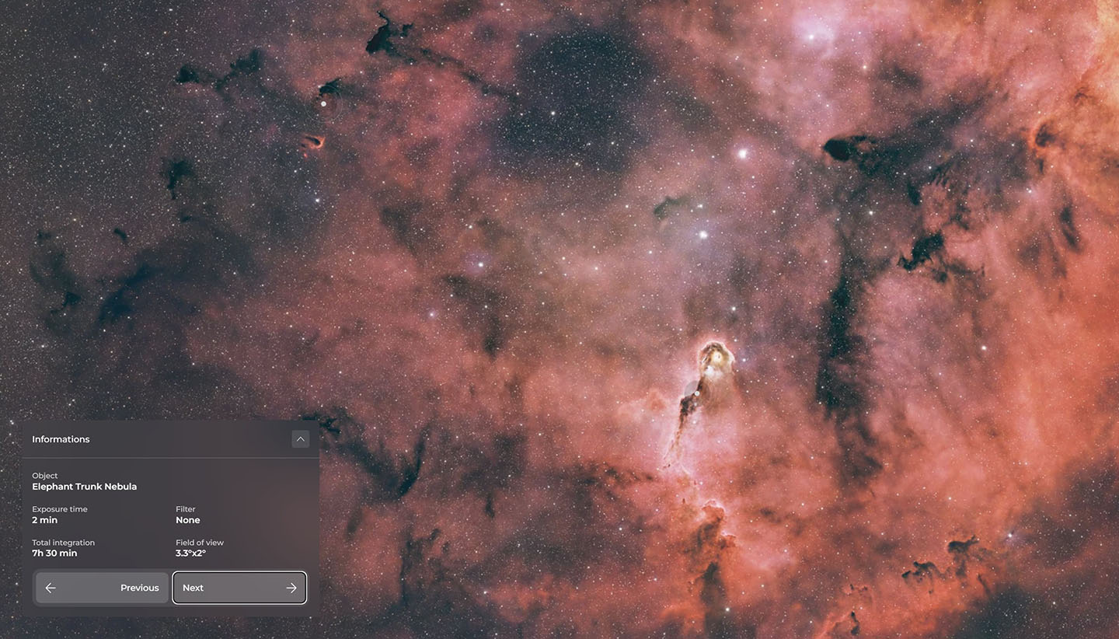Click the Filter field label
Image resolution: width=1119 pixels, height=639 pixels.
pos(185,509)
